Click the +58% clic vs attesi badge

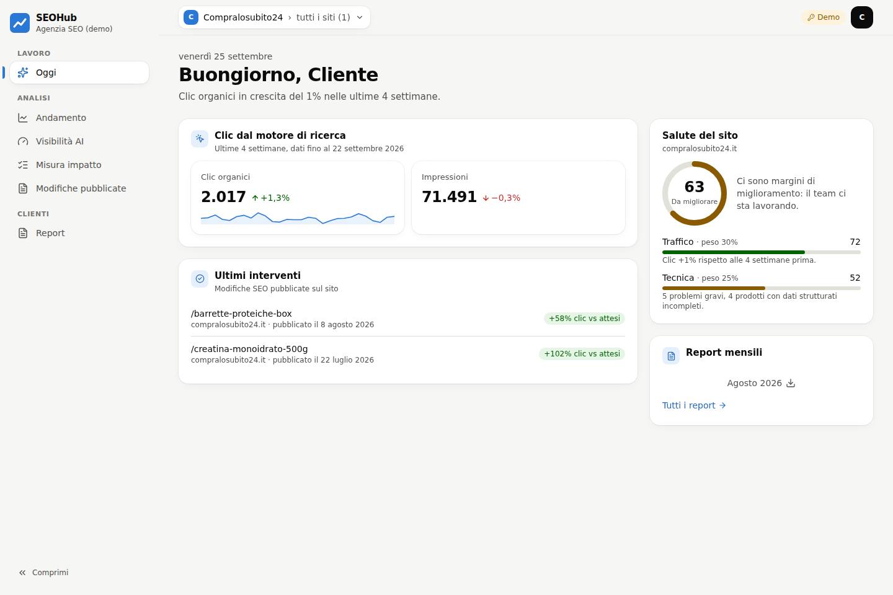pos(584,319)
